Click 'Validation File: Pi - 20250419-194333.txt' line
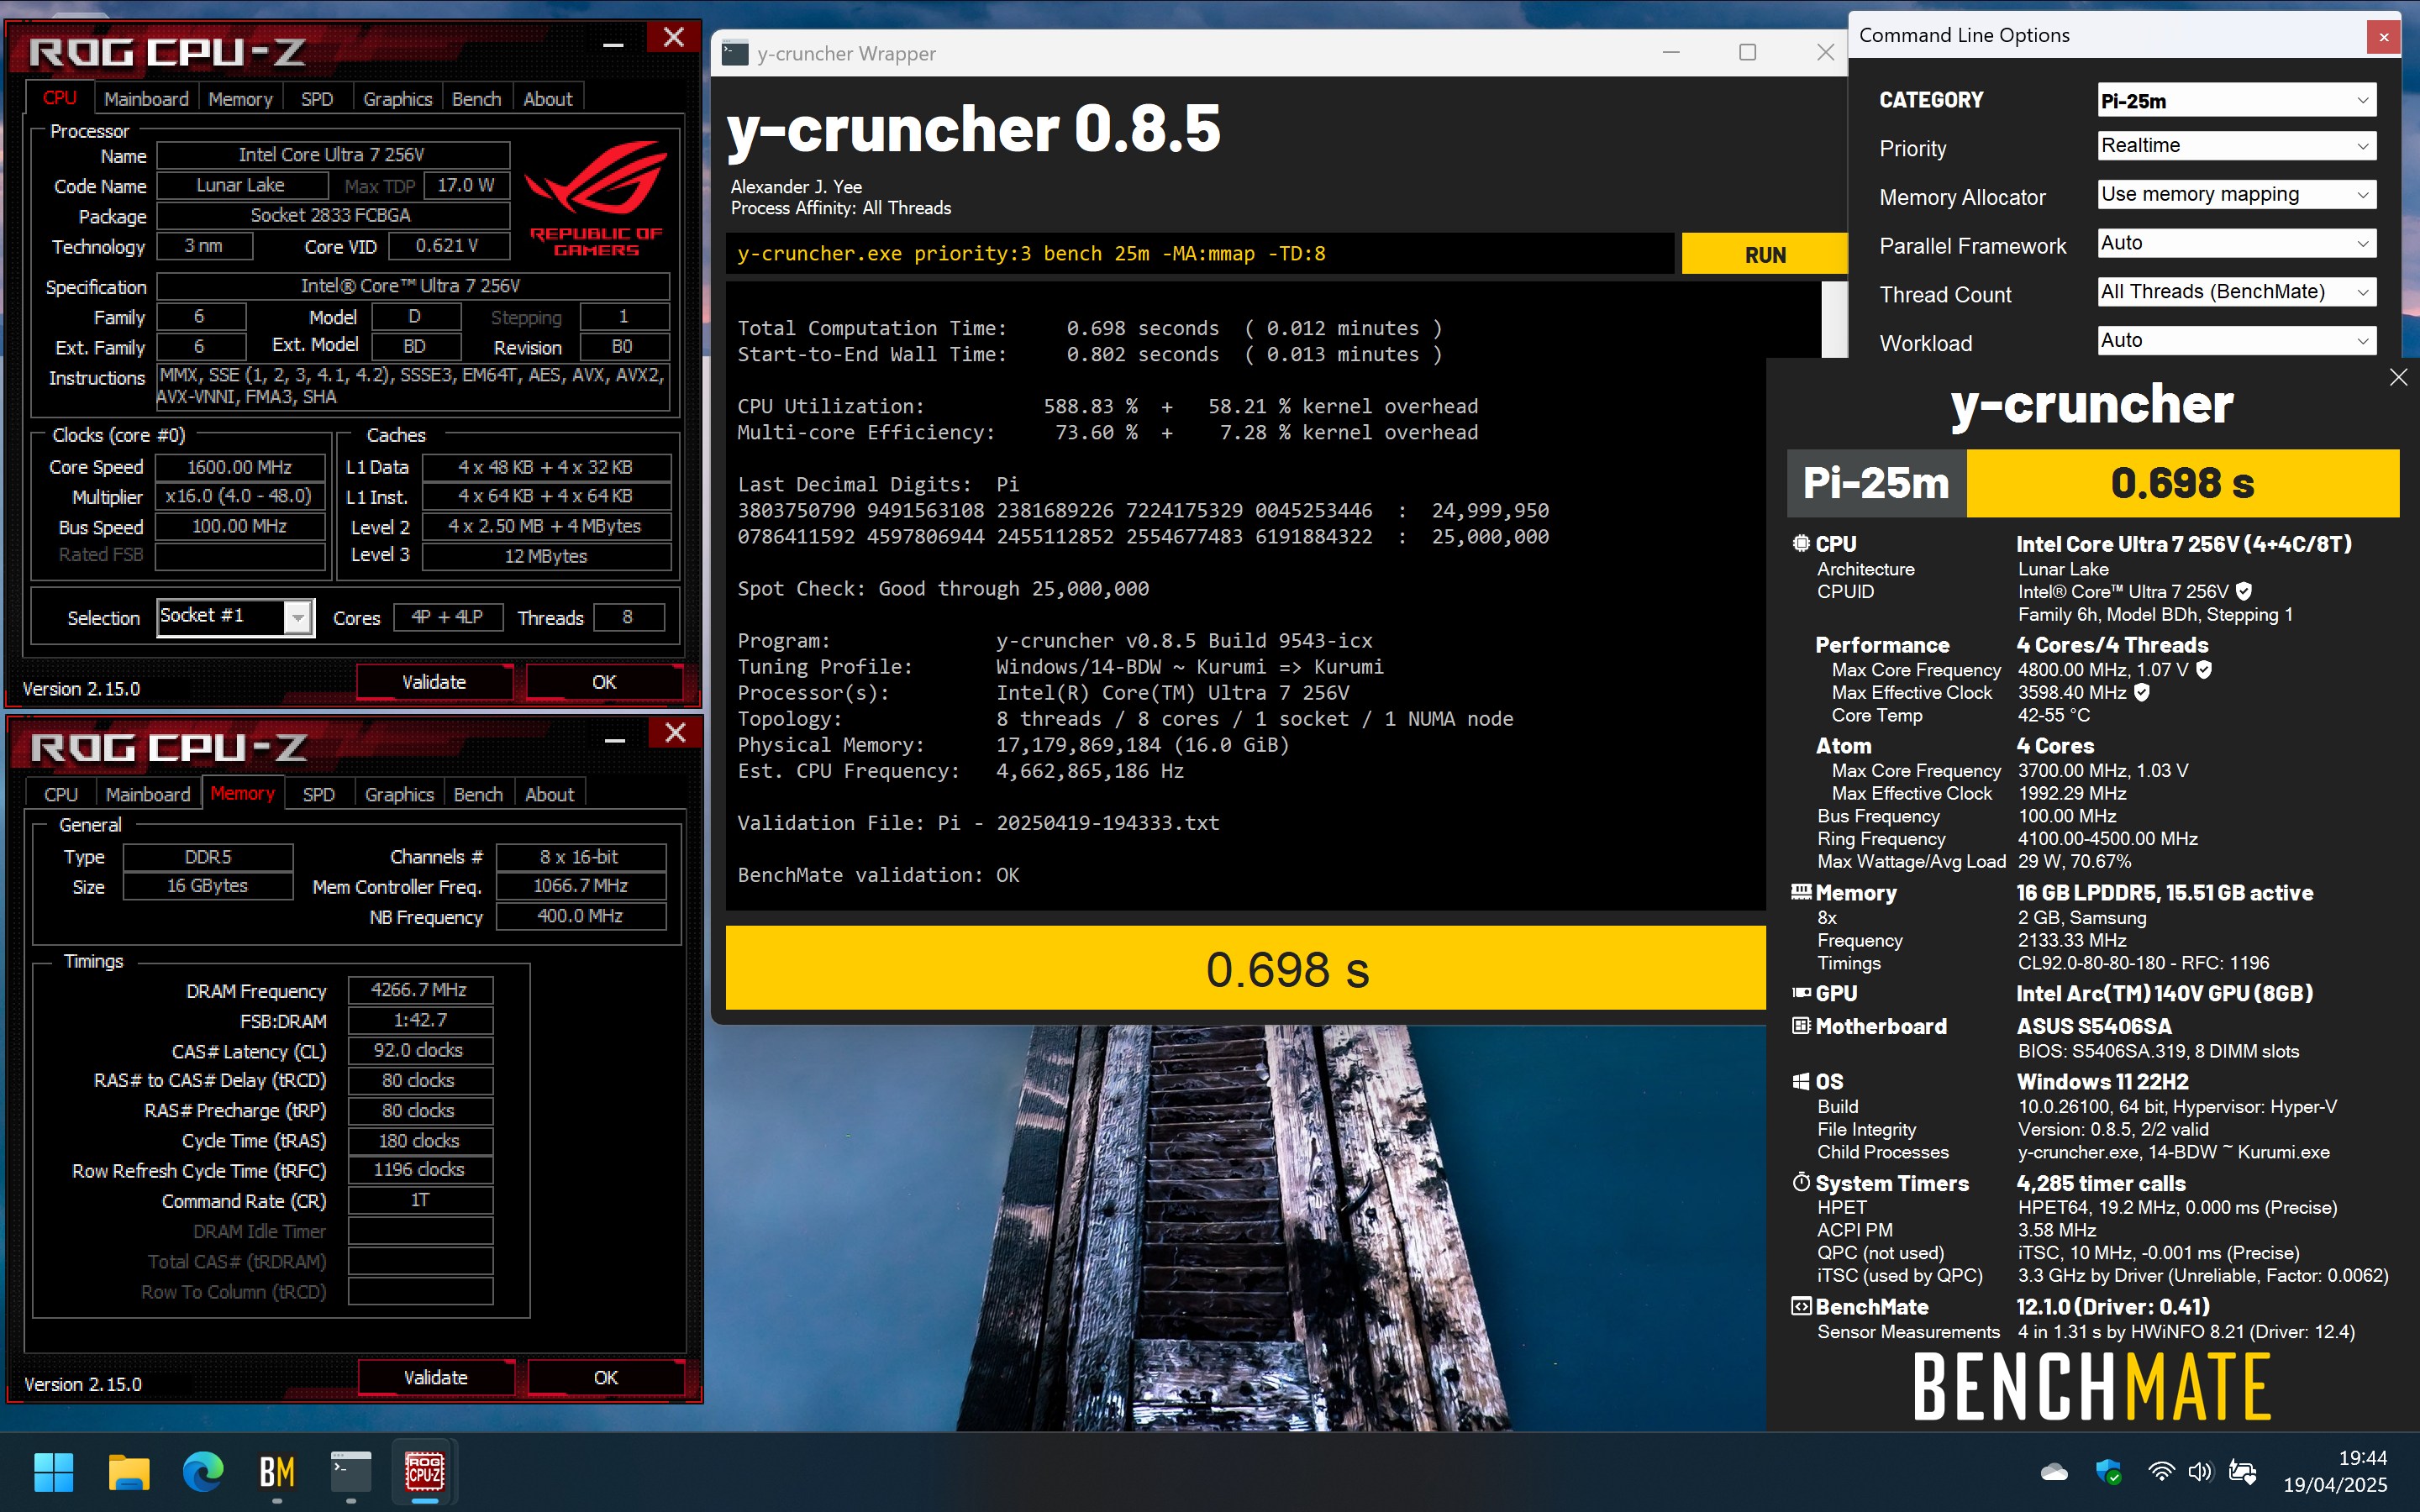The height and width of the screenshot is (1512, 2420). pos(978,823)
